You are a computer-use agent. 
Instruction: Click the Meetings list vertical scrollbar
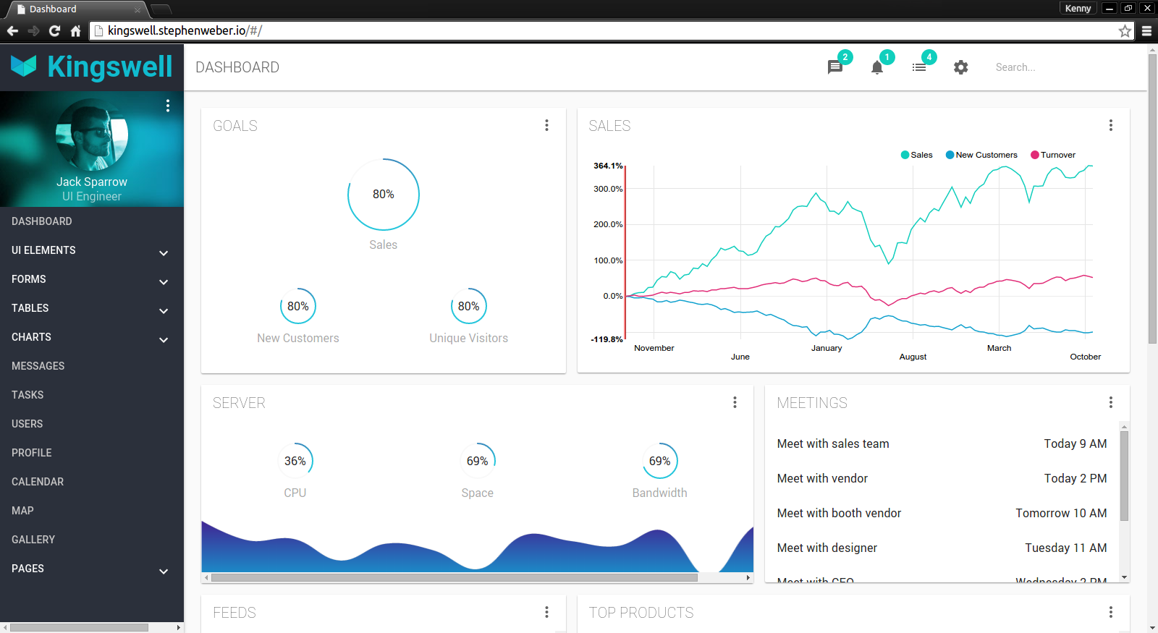pos(1125,476)
